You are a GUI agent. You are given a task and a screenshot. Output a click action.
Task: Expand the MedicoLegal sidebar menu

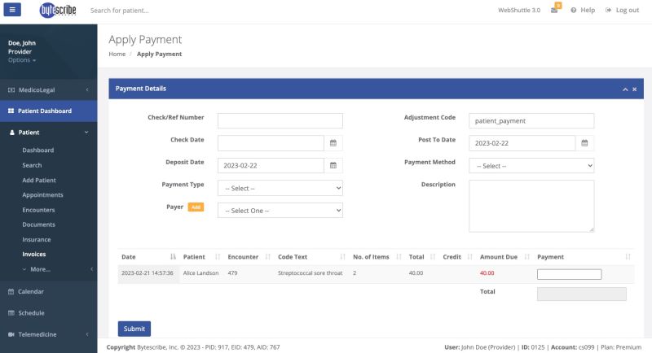point(48,89)
